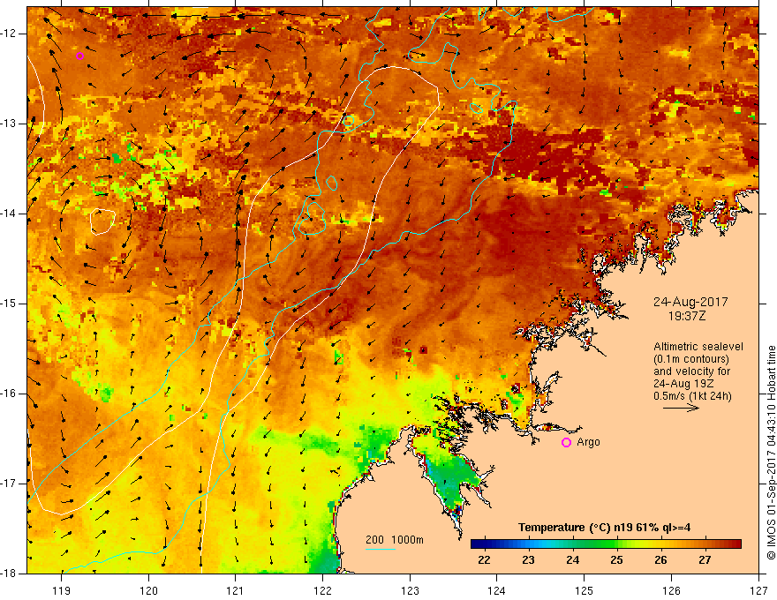Viewport: 777px width, 600px height.
Task: Click the Argo legend magenta circle marker
Action: click(566, 442)
